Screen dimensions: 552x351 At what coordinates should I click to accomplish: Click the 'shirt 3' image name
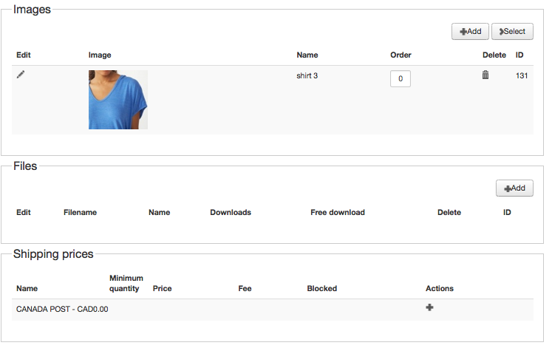point(307,75)
